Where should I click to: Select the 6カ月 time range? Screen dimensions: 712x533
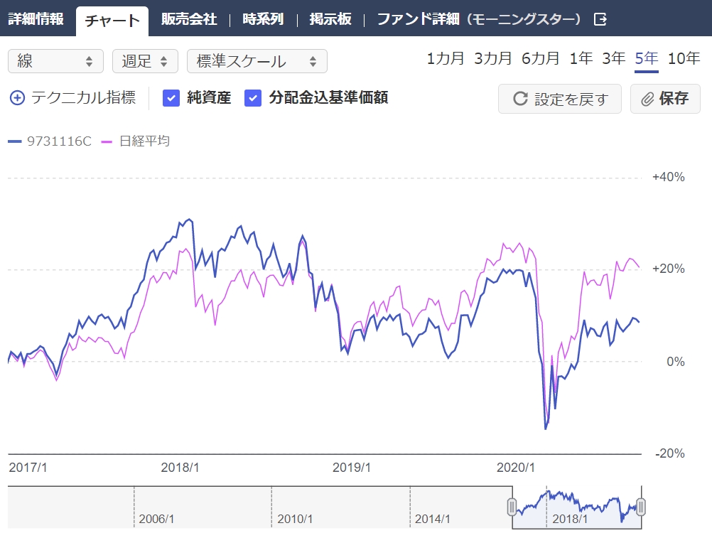point(540,58)
